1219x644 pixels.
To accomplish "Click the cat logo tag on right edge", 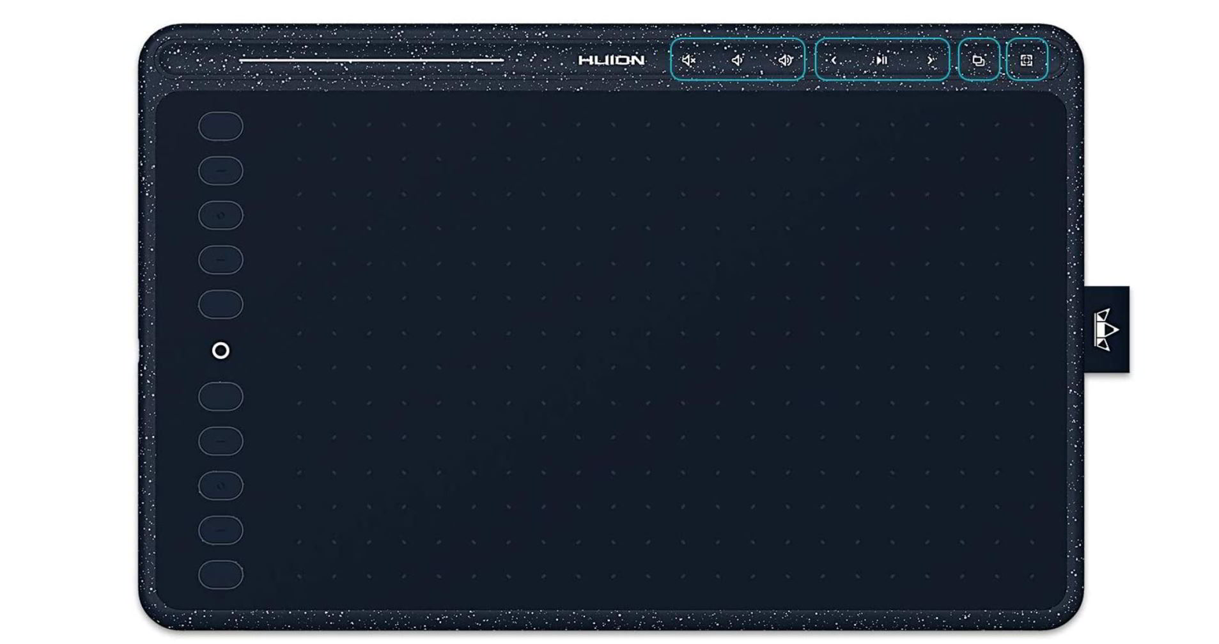I will [1106, 329].
